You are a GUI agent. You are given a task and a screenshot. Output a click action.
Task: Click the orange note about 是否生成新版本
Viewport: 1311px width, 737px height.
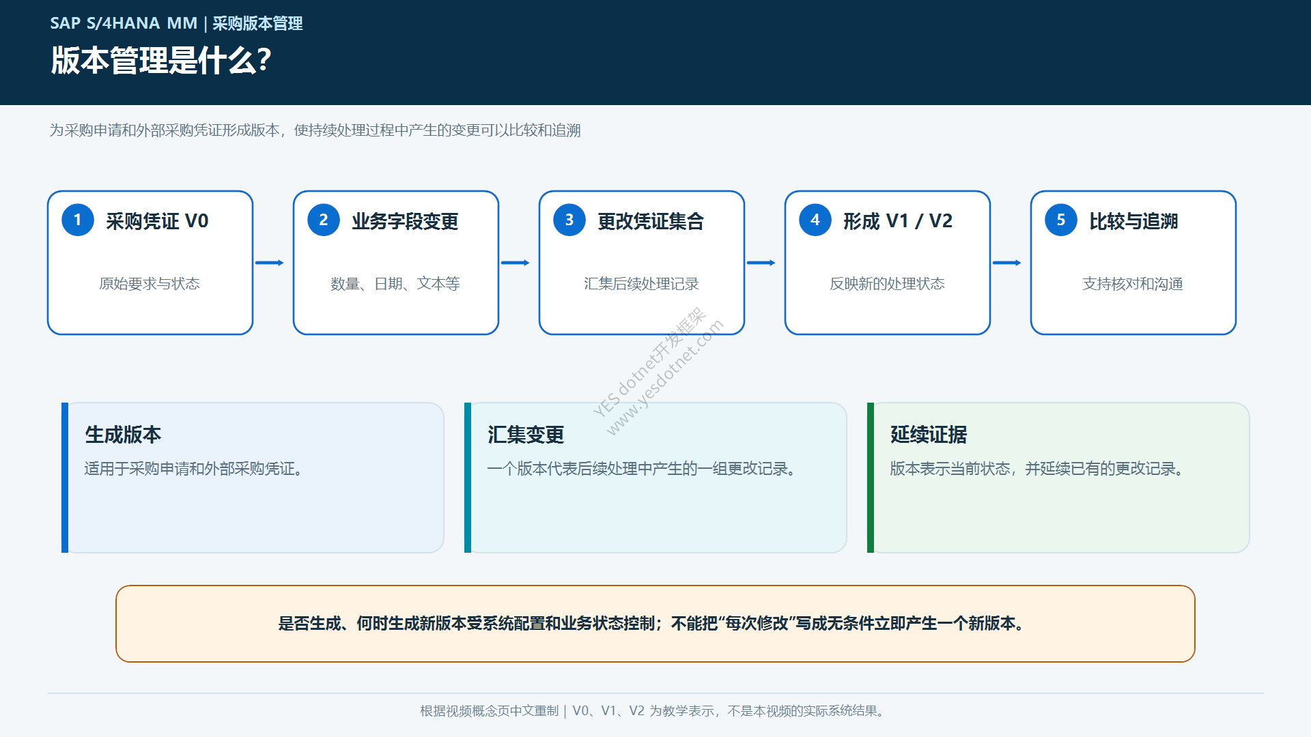(x=655, y=624)
